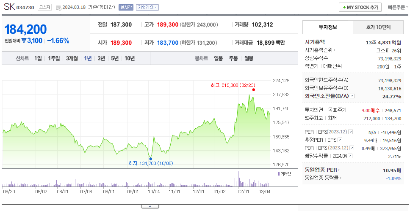Click the question mark icon next to 외국인소진율(B/A)
Image resolution: width=410 pixels, height=211 pixels.
[352, 96]
